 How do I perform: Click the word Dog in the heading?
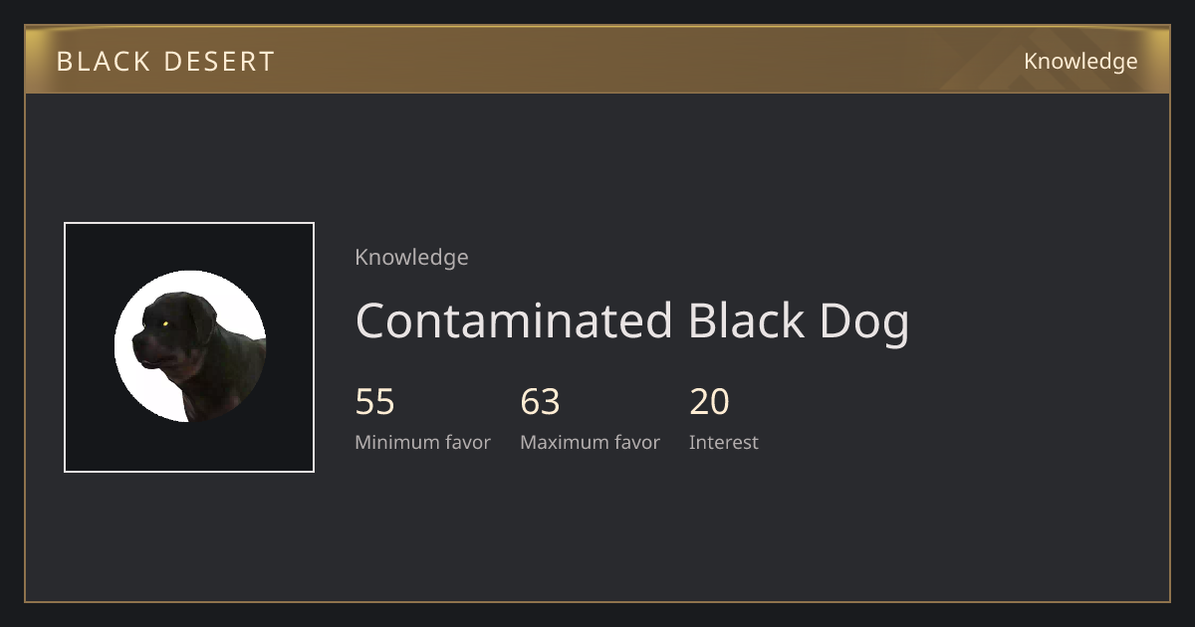[864, 323]
